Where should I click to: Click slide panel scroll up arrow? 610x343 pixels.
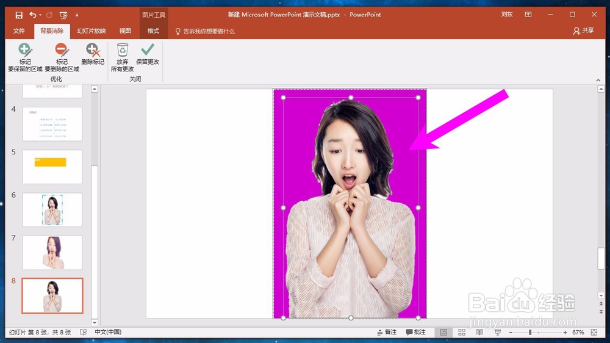(x=95, y=89)
